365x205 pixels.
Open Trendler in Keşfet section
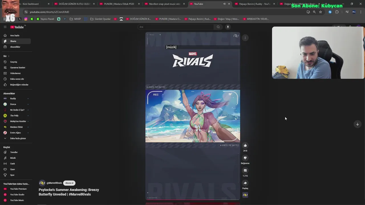coord(16,152)
